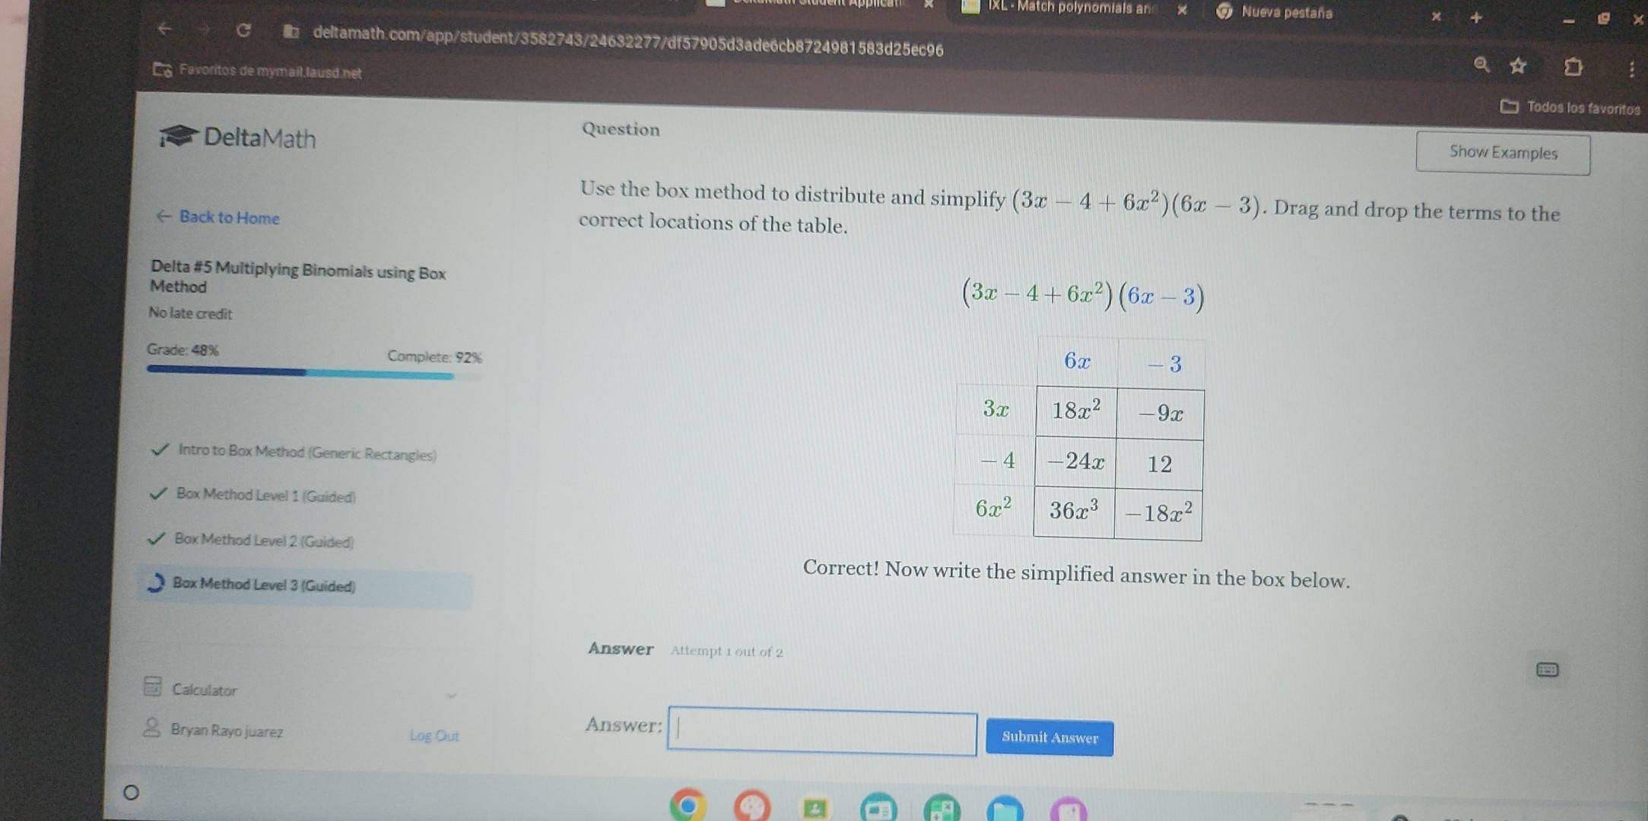Click the Back to Home arrow icon

click(x=160, y=219)
